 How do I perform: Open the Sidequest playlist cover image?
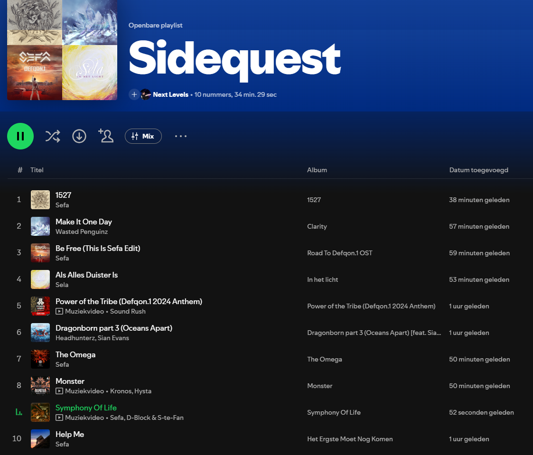(62, 50)
